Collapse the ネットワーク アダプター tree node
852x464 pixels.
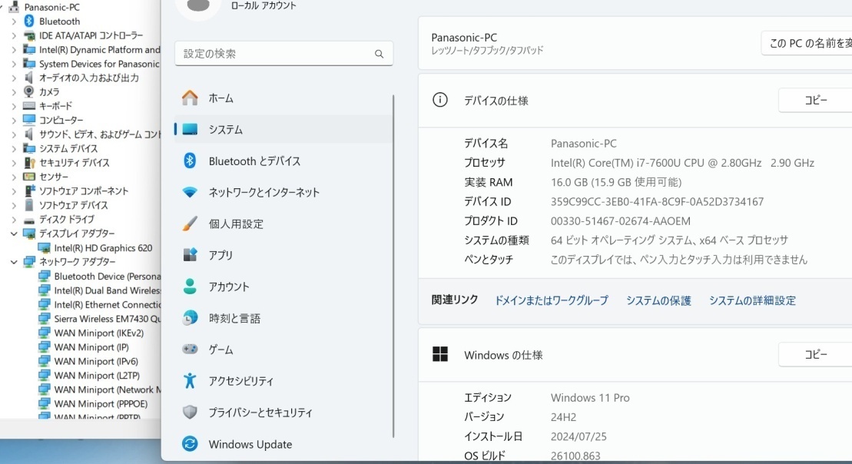(14, 262)
